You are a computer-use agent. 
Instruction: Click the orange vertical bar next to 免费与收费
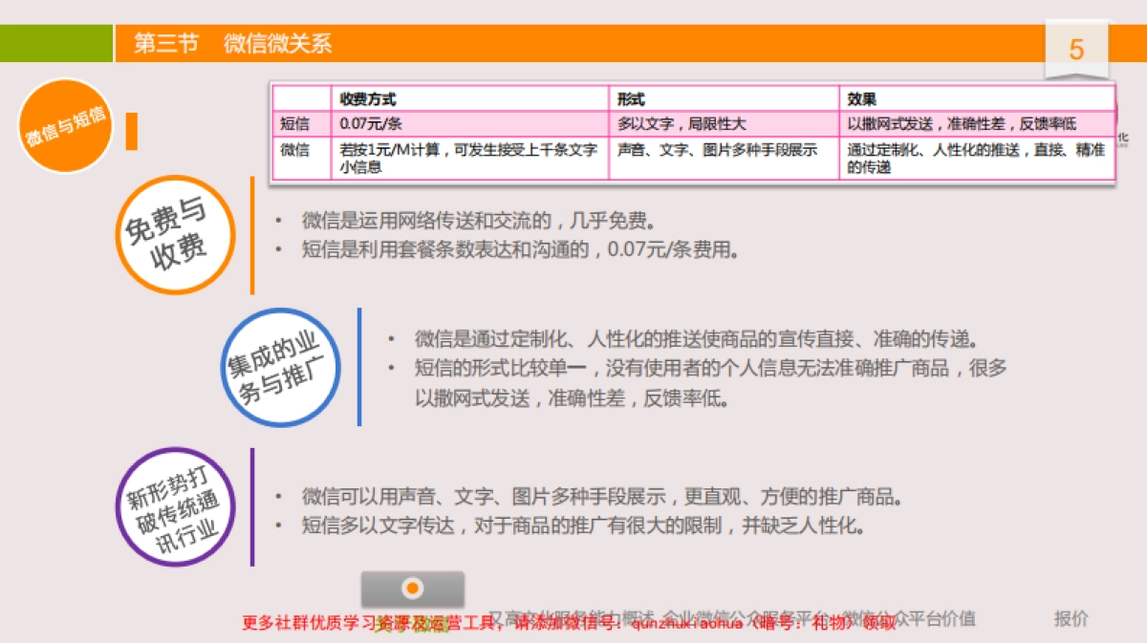(250, 235)
